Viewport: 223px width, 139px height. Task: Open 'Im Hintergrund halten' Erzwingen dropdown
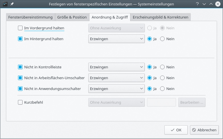click(116, 39)
